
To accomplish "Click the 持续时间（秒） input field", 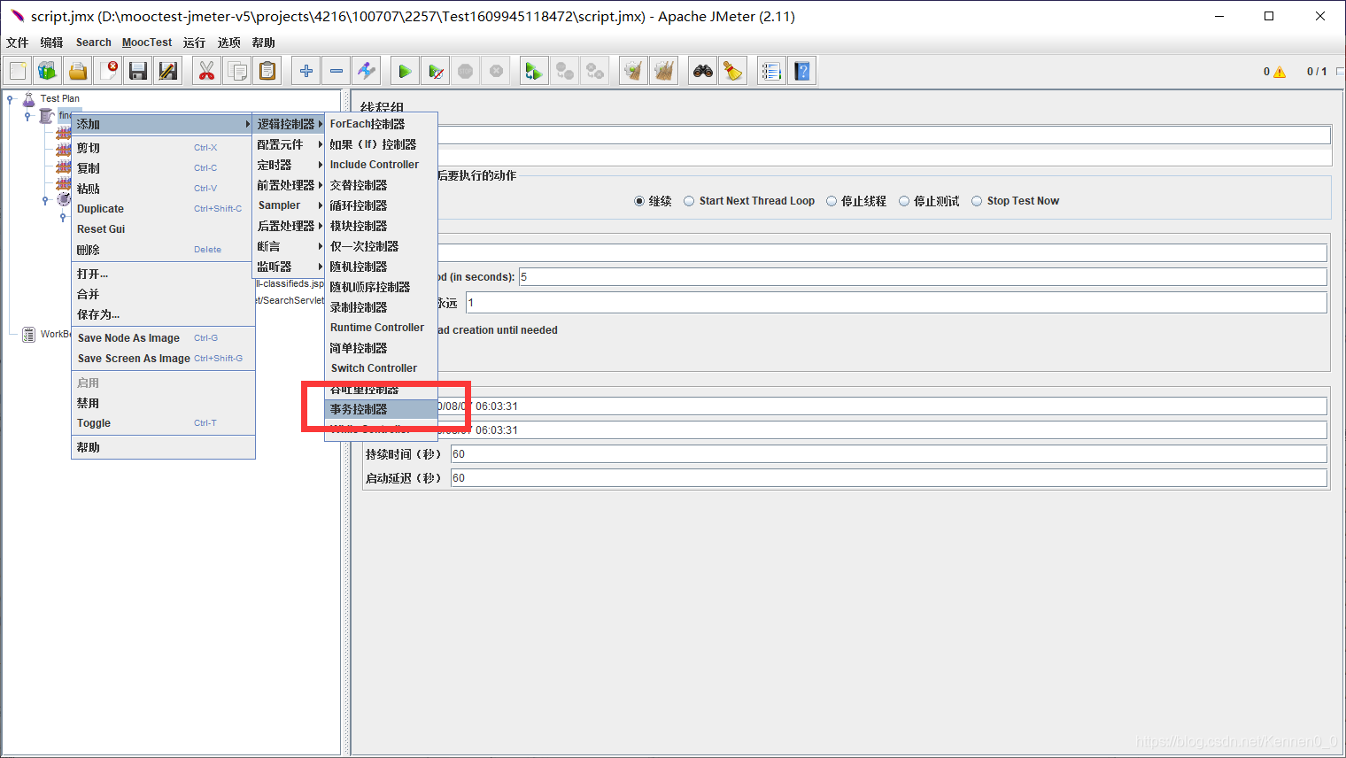I will (889, 454).
